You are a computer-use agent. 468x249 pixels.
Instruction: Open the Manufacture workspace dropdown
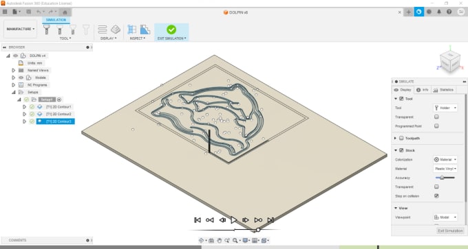tap(20, 29)
